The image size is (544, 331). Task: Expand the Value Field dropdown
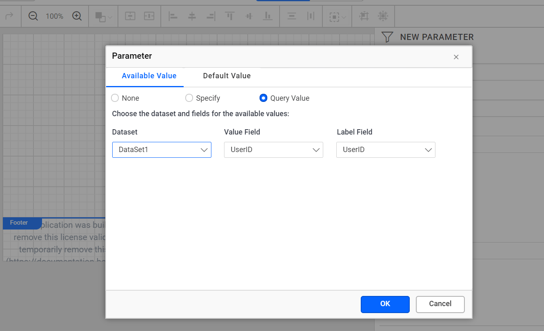coord(273,150)
